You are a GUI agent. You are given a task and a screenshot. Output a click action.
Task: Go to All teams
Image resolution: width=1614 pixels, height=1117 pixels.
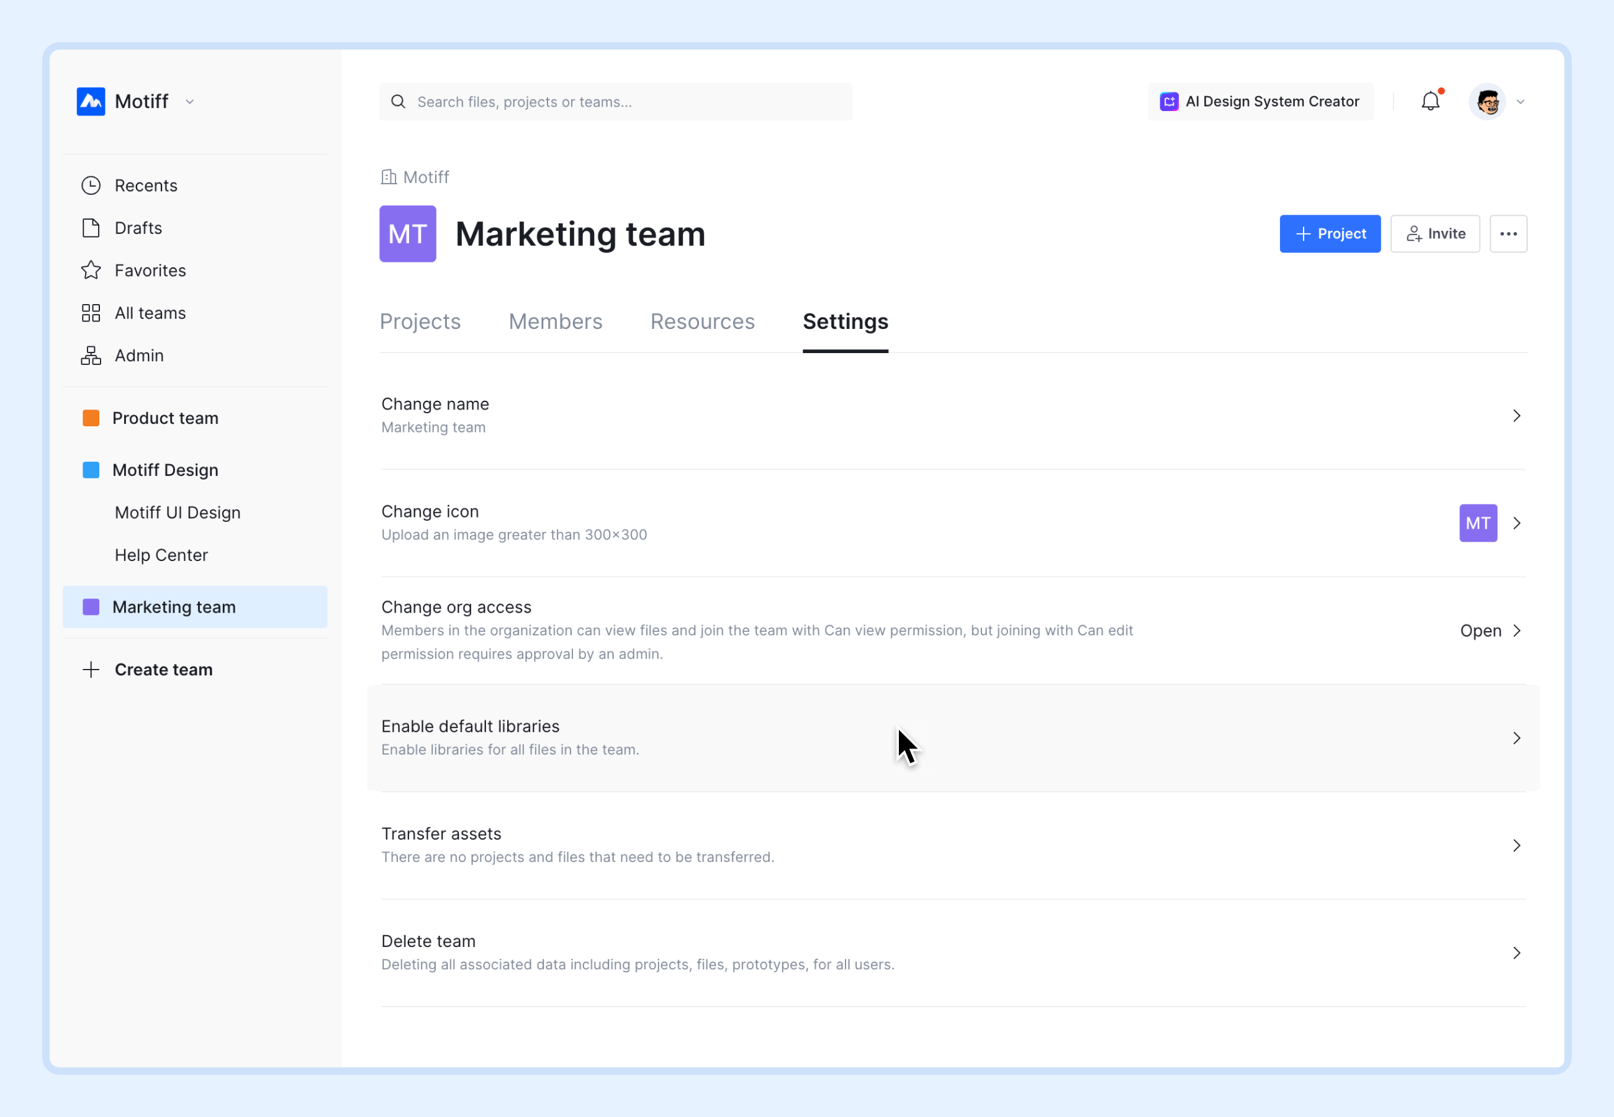pyautogui.click(x=150, y=313)
